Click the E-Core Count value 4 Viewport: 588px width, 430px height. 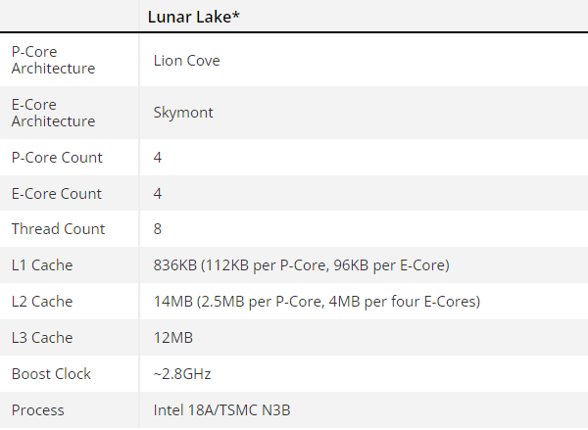coord(159,194)
